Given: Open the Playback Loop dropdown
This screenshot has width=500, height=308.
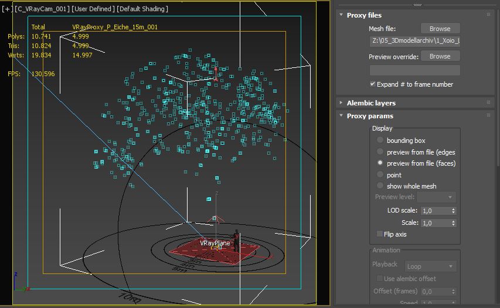Looking at the screenshot, I should click(430, 266).
